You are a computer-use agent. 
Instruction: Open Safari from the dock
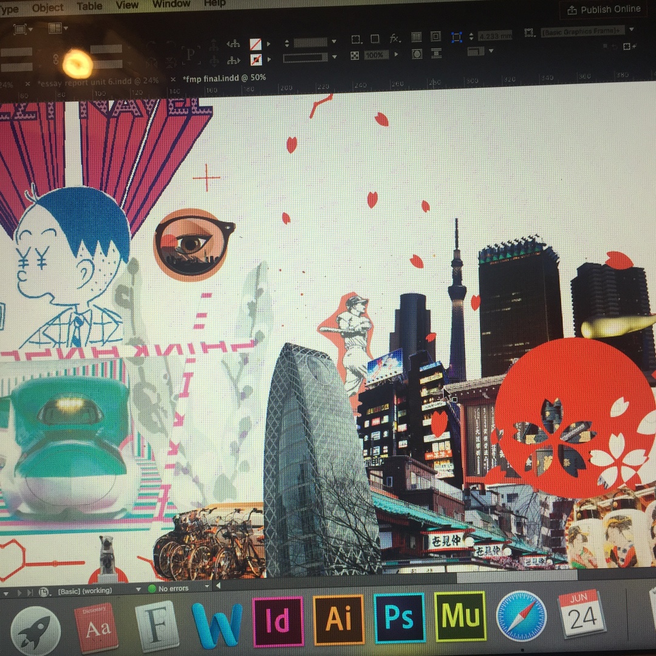(521, 616)
